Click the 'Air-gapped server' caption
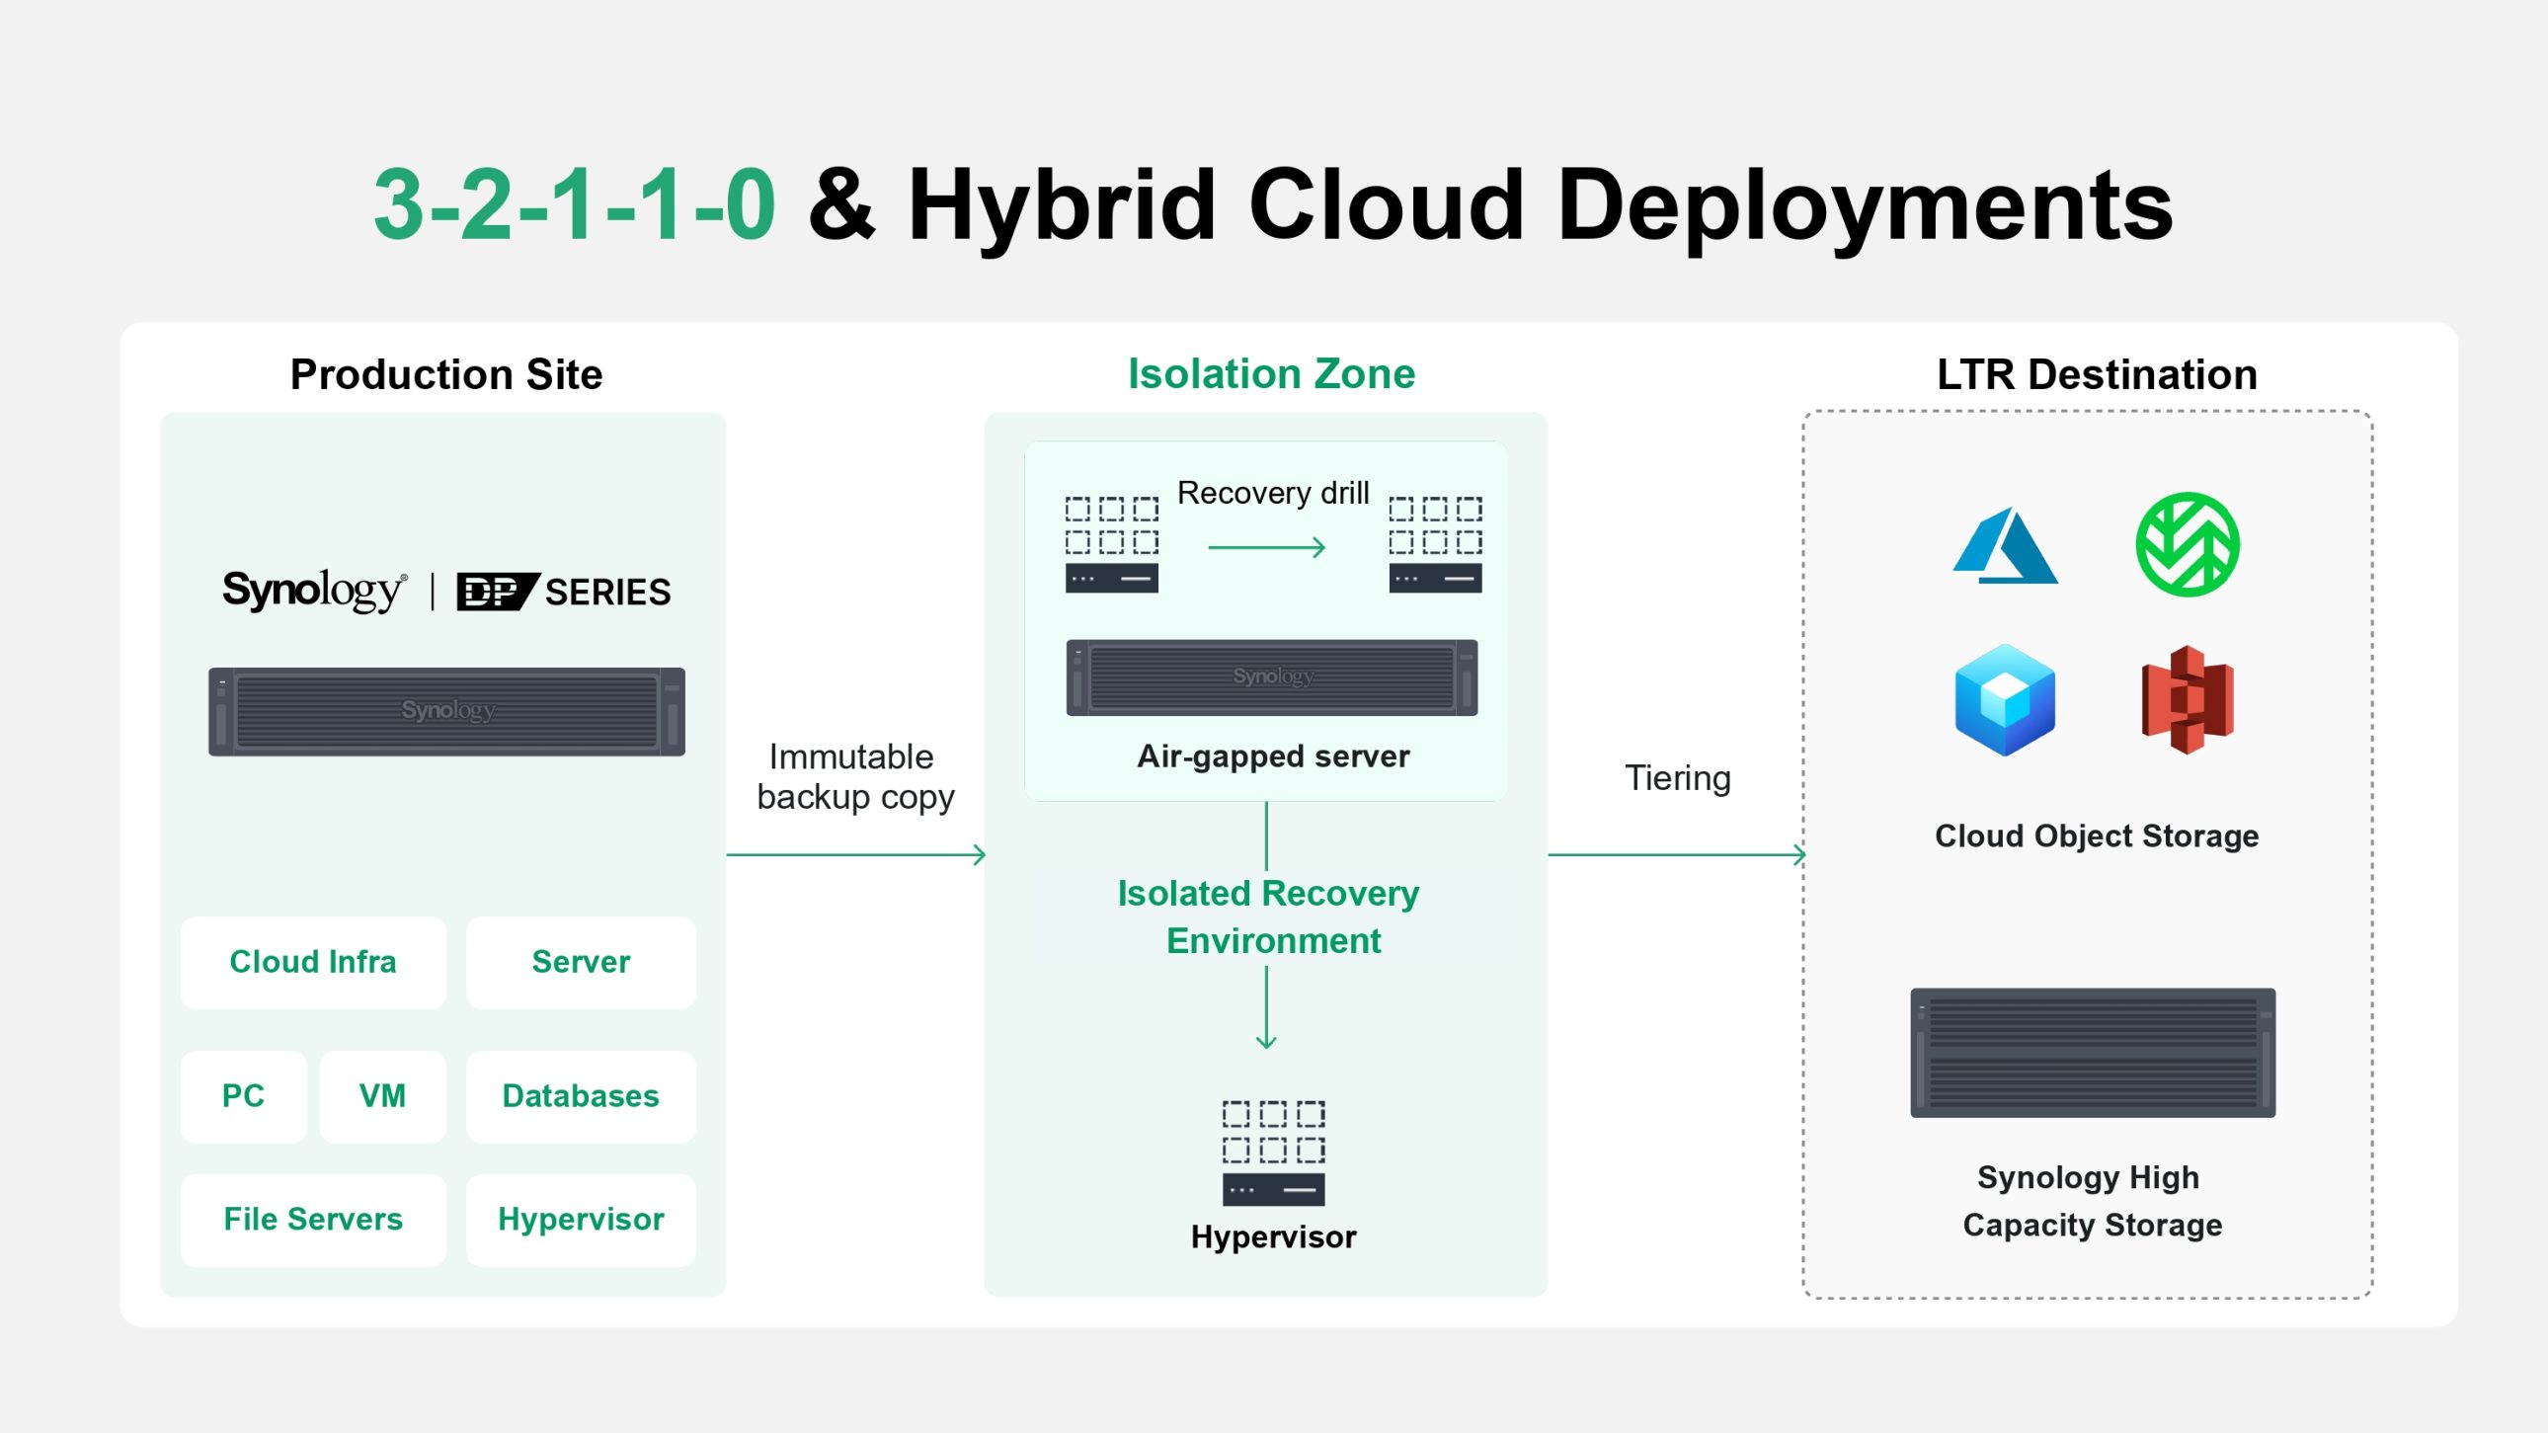The image size is (2548, 1433). (x=1273, y=756)
